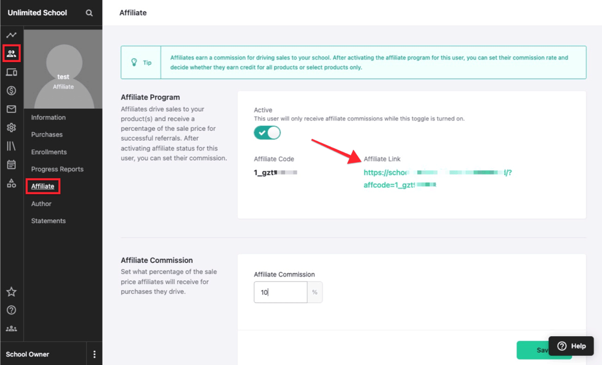Click the sitemap hierarchy icon in sidebar
The width and height of the screenshot is (602, 365).
pos(11,182)
